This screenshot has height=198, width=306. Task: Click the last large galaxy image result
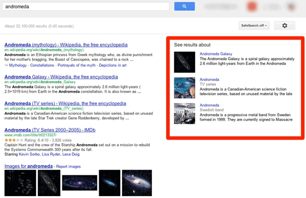137,183
